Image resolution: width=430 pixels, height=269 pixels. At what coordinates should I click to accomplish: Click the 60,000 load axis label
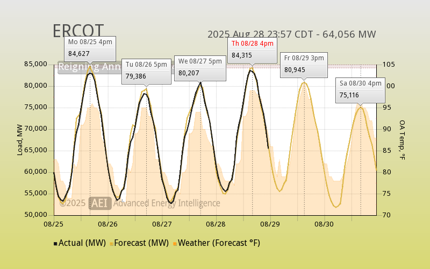[x=35, y=172]
